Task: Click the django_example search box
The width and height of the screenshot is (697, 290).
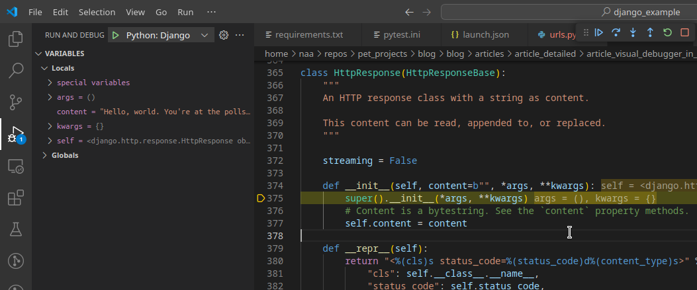Action: [x=569, y=12]
